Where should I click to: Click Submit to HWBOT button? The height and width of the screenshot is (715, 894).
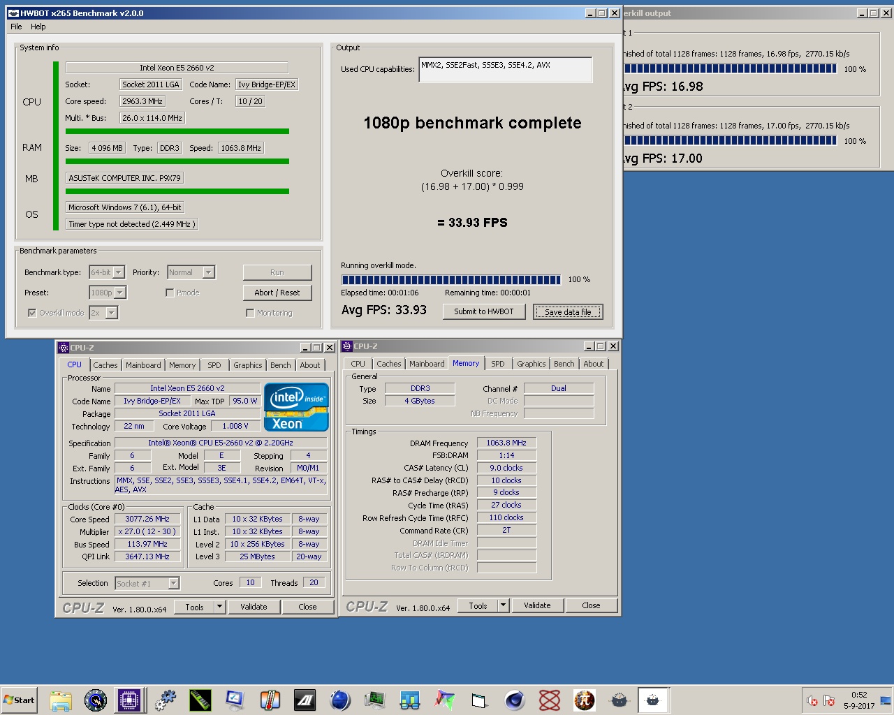tap(484, 311)
